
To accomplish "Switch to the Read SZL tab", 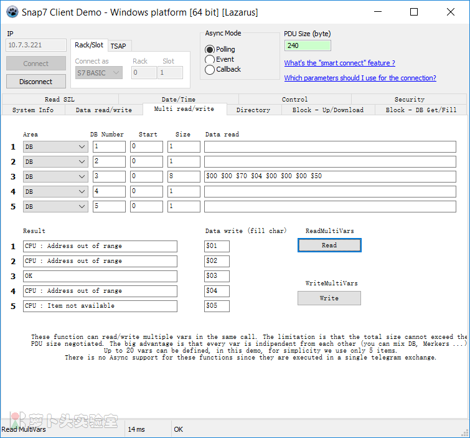I will click(60, 99).
